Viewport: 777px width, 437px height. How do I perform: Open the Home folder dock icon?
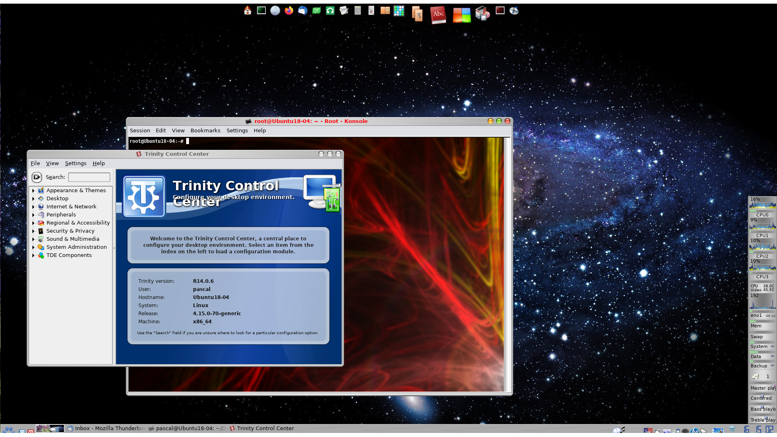tap(248, 11)
